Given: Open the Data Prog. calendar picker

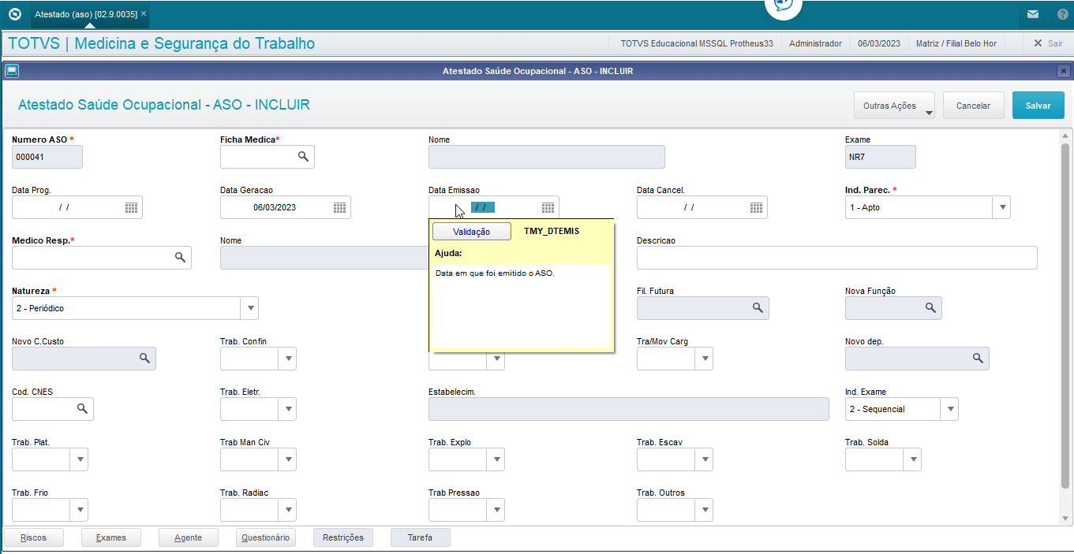Looking at the screenshot, I should point(132,207).
